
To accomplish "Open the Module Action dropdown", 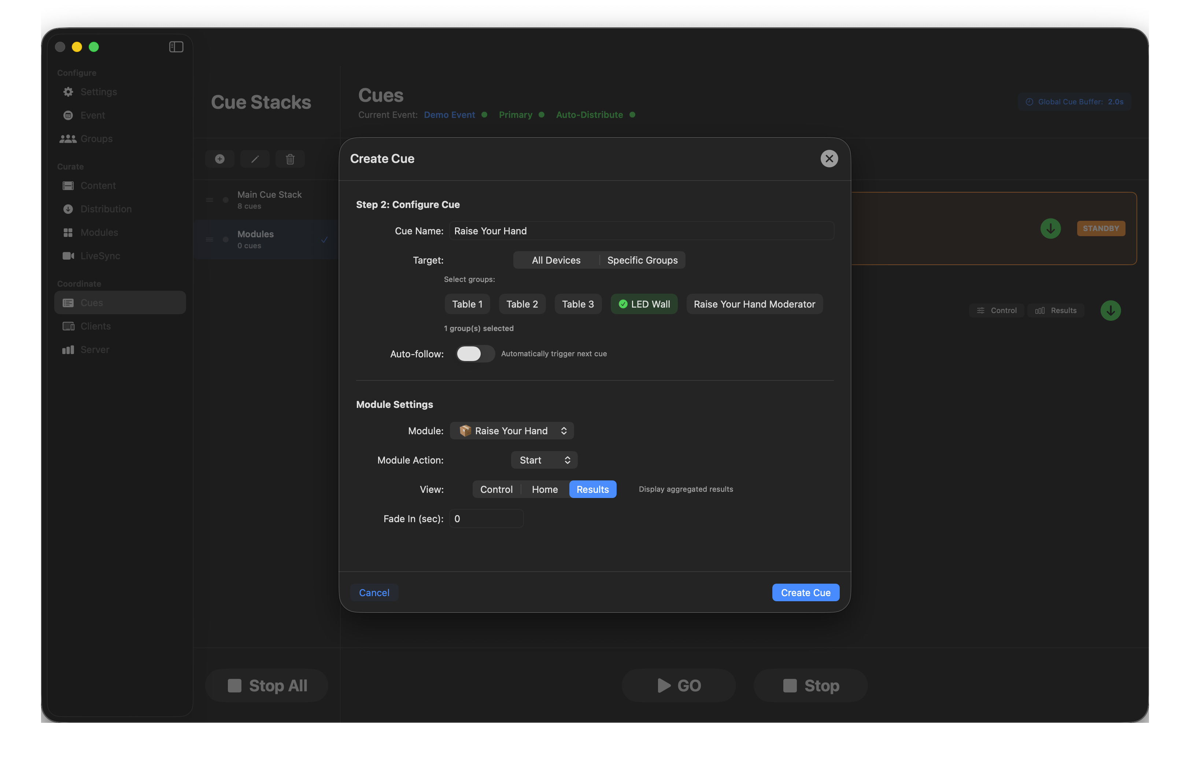I will coord(544,460).
